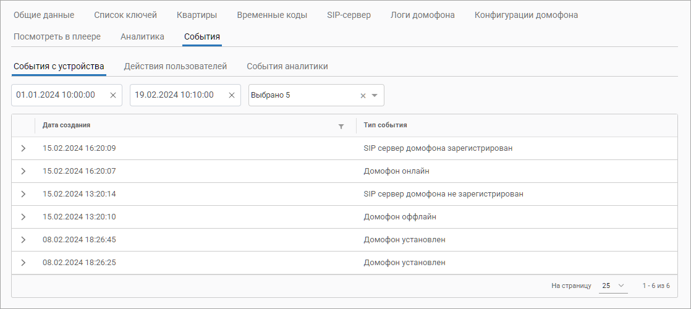Expand the 15.02.2024 13:20:14 event row
This screenshot has width=691, height=309.
coord(23,194)
